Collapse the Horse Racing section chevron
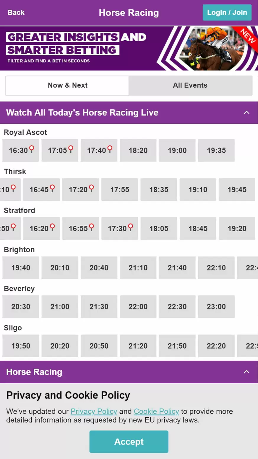 click(x=246, y=372)
